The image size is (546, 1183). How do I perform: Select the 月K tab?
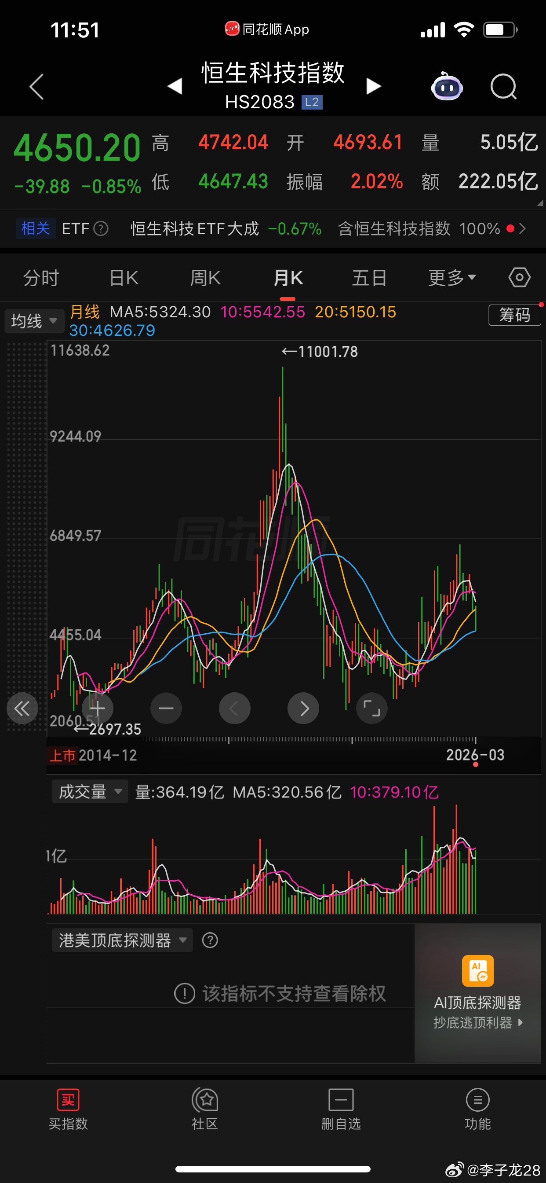coord(288,277)
